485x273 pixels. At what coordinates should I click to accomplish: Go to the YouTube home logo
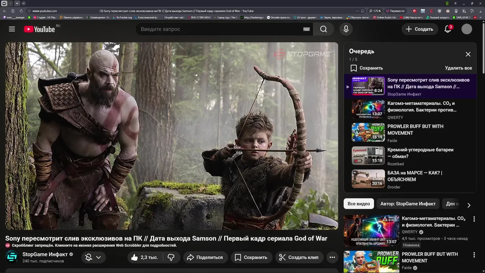coord(39,29)
